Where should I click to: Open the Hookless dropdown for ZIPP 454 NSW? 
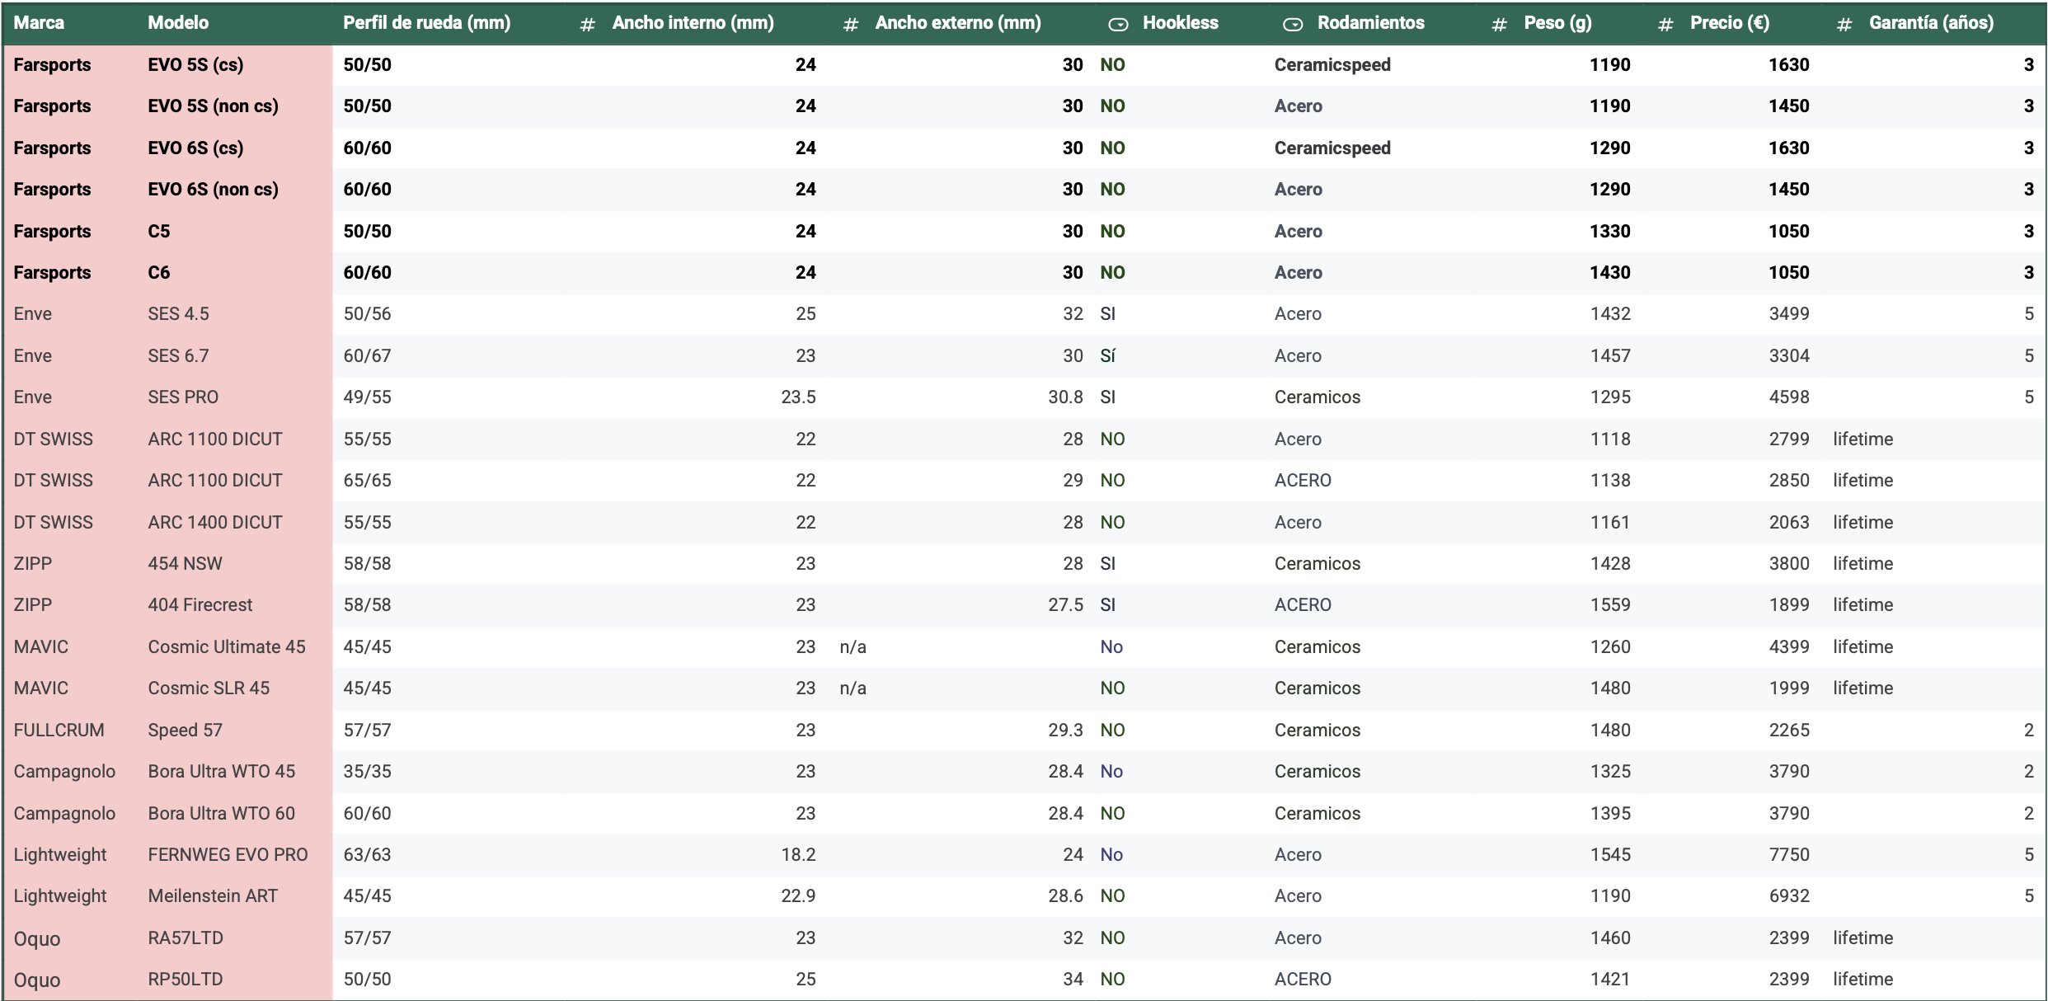[1107, 564]
